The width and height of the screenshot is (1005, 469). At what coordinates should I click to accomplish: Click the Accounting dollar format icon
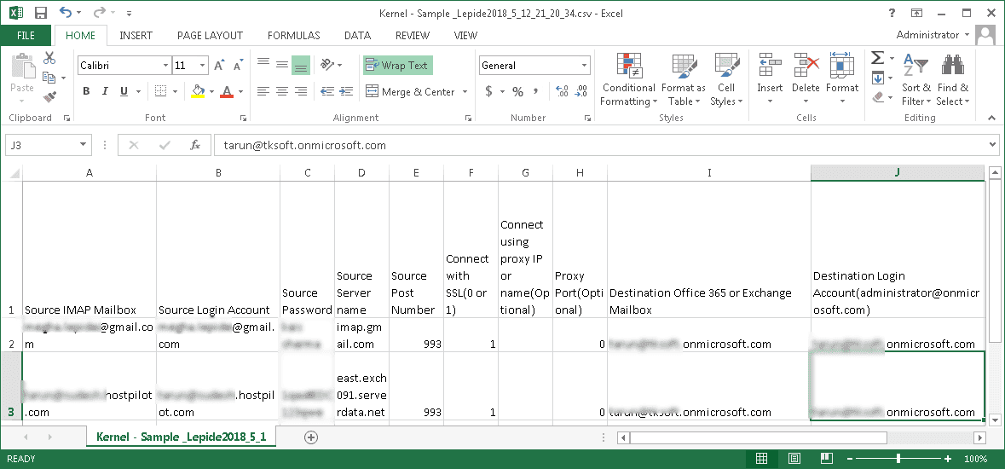[488, 92]
